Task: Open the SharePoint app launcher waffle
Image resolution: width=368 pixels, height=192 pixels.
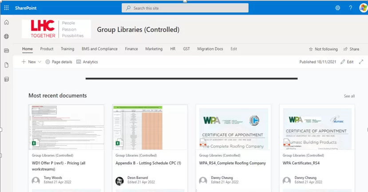Action: tap(6, 8)
